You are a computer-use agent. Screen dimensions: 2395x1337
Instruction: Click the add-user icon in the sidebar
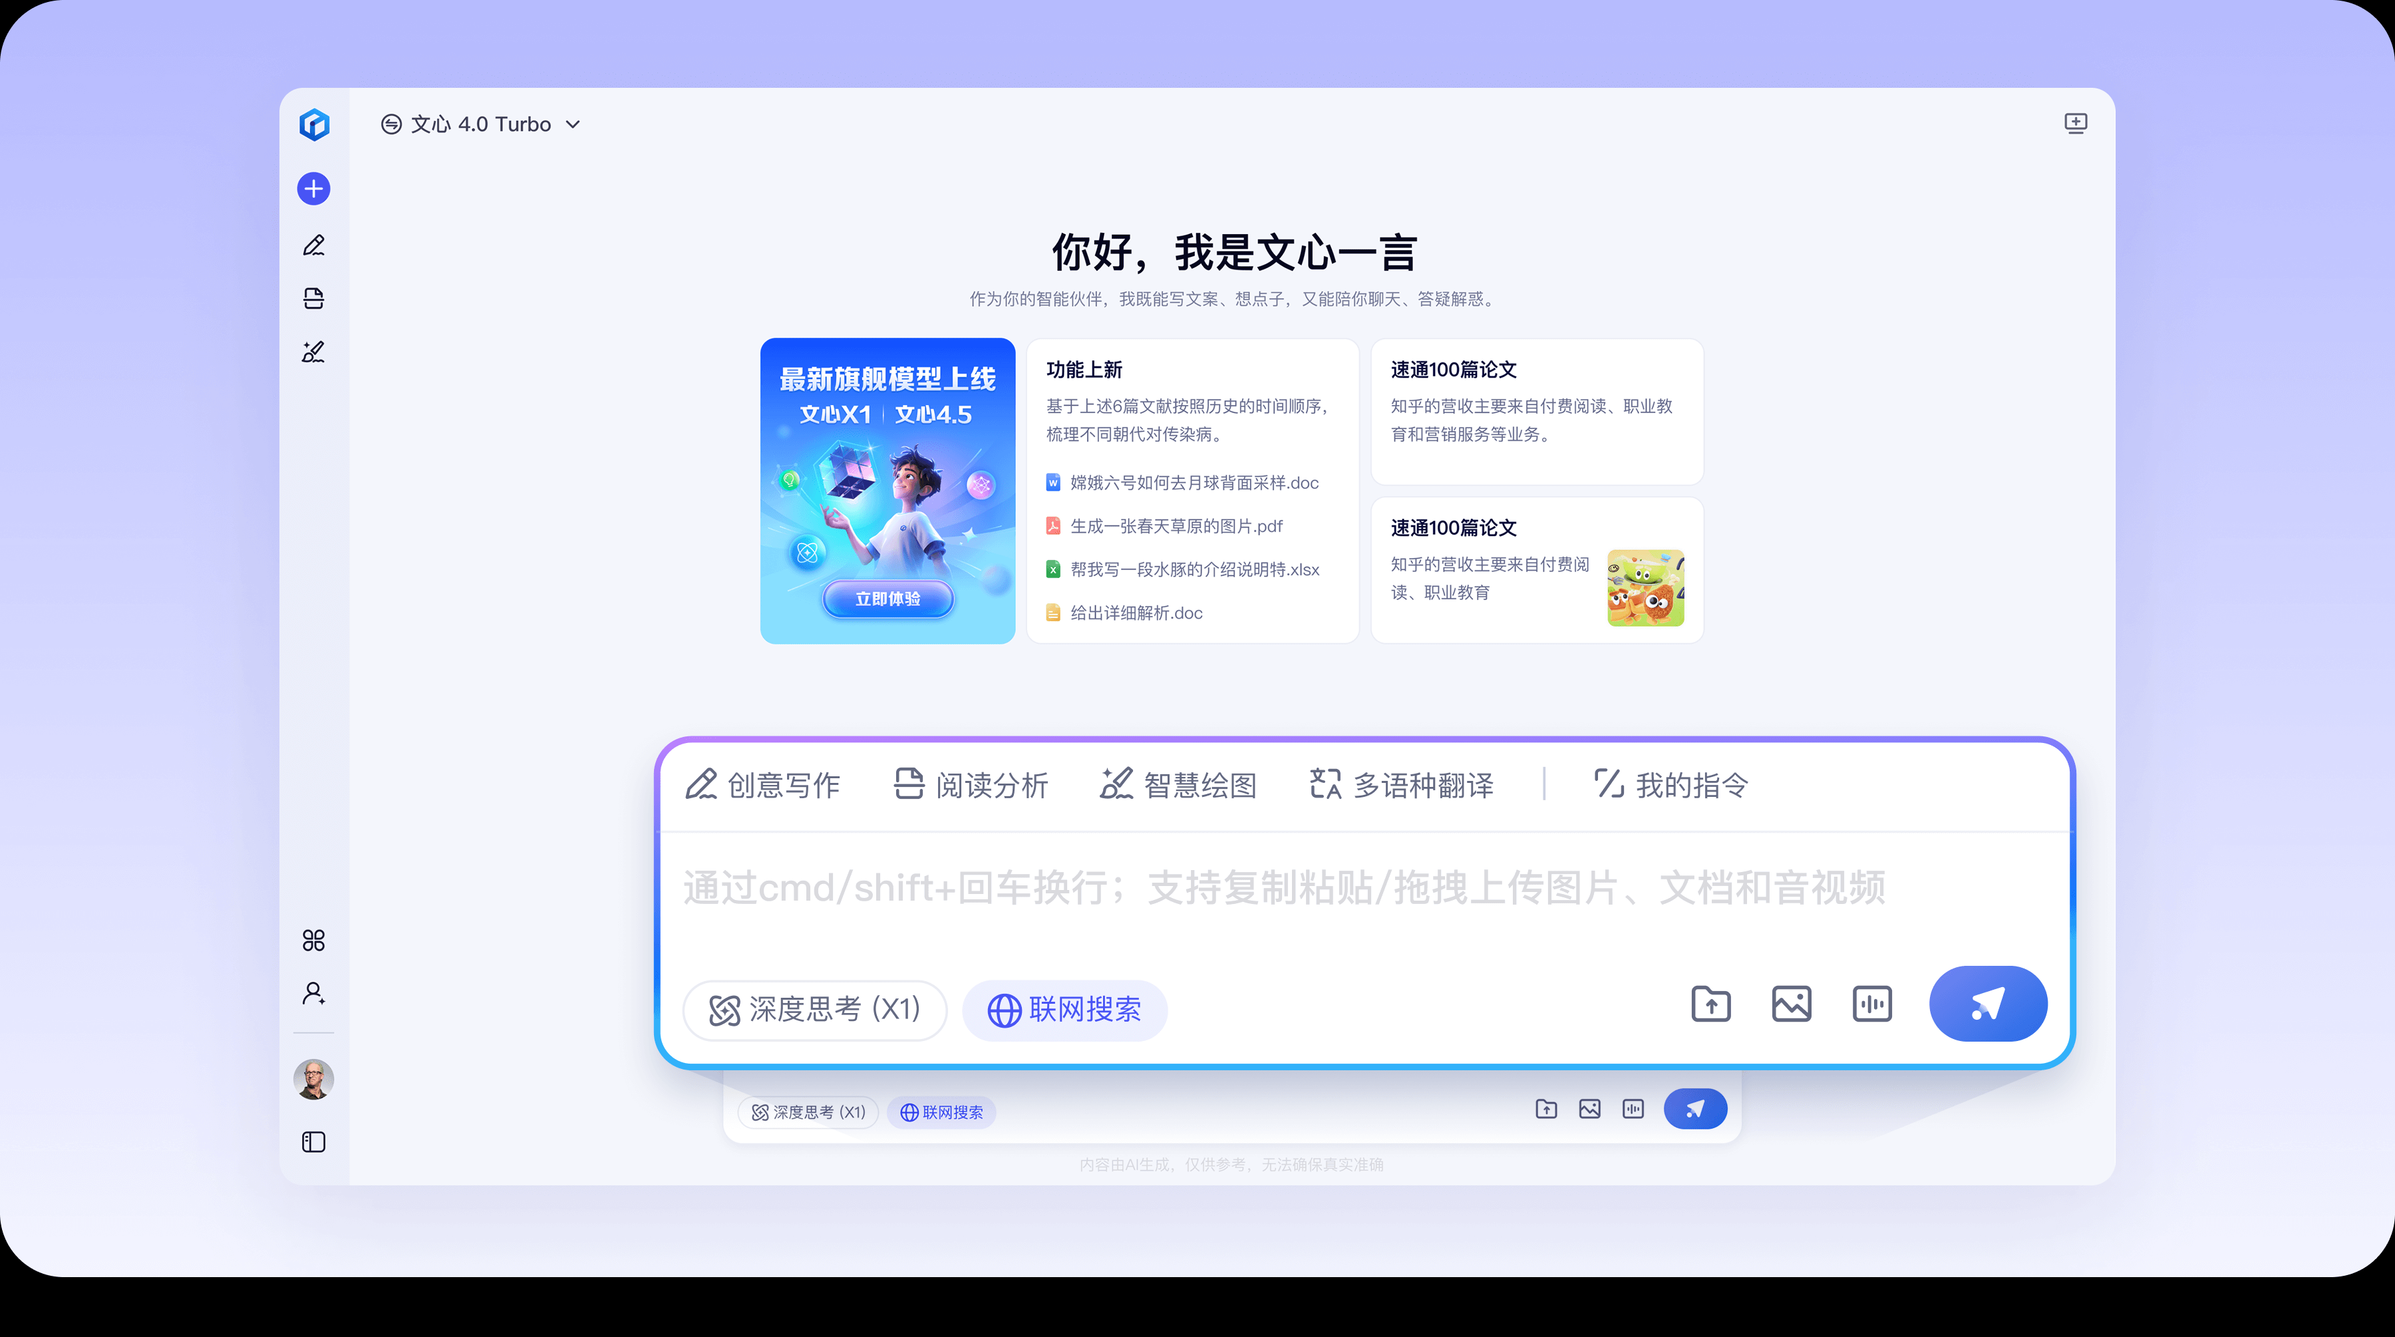[313, 993]
